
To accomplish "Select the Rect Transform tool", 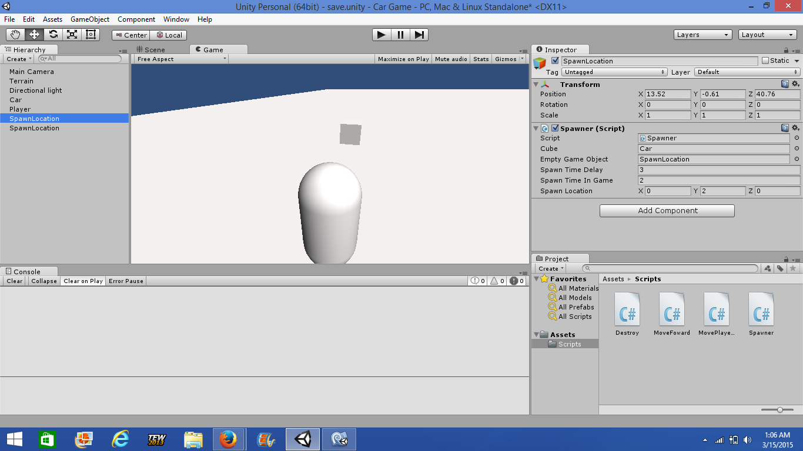I will click(x=91, y=35).
